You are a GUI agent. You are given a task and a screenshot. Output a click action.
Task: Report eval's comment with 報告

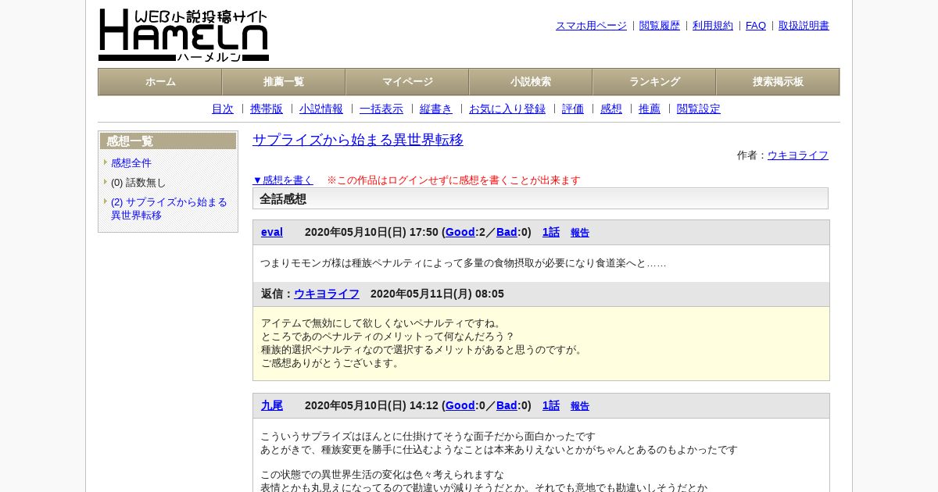pyautogui.click(x=580, y=233)
